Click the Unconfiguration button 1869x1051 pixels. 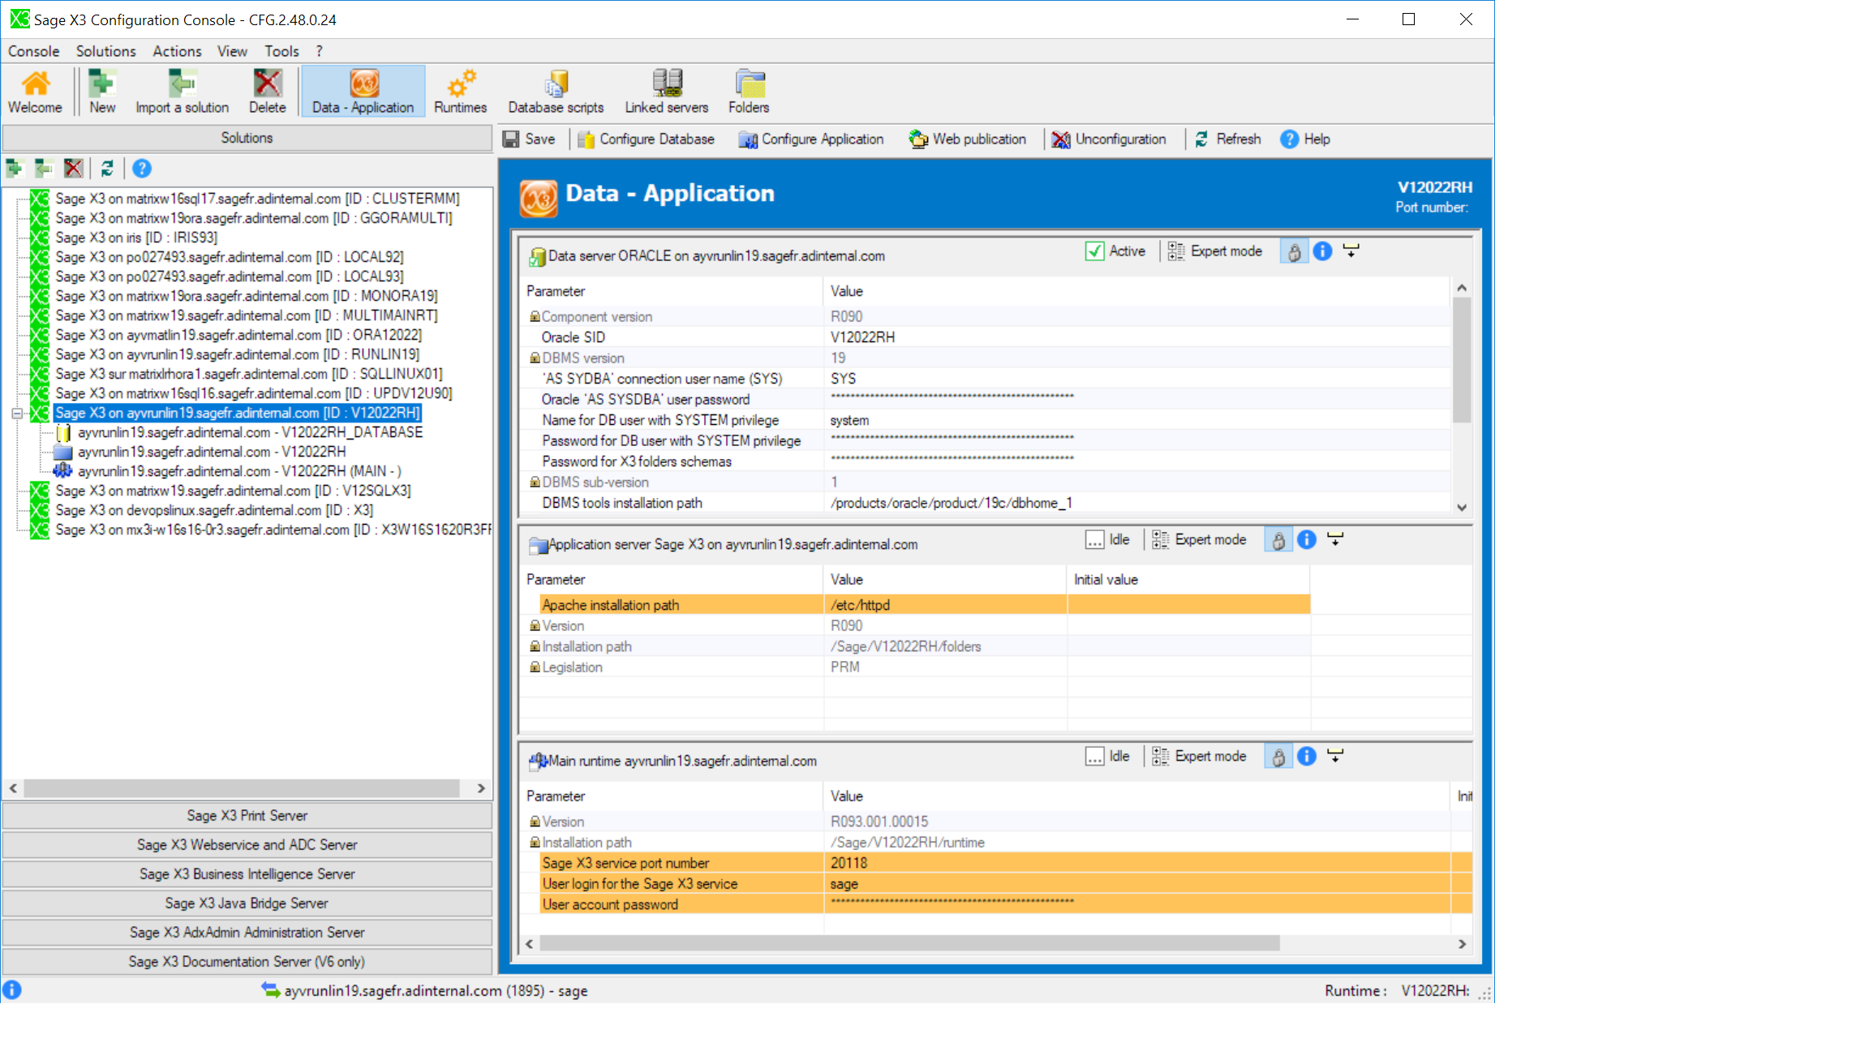pos(1109,139)
